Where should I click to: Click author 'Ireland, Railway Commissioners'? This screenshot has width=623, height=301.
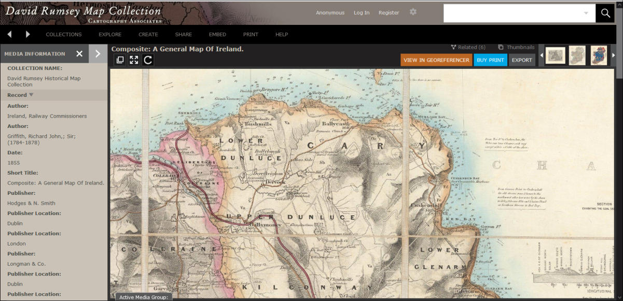point(47,116)
